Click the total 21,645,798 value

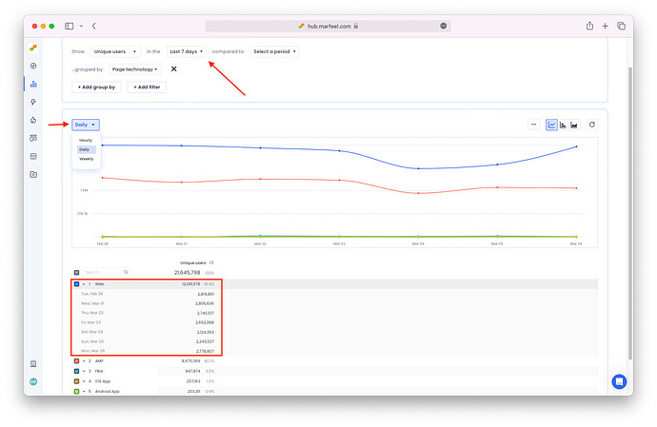187,273
